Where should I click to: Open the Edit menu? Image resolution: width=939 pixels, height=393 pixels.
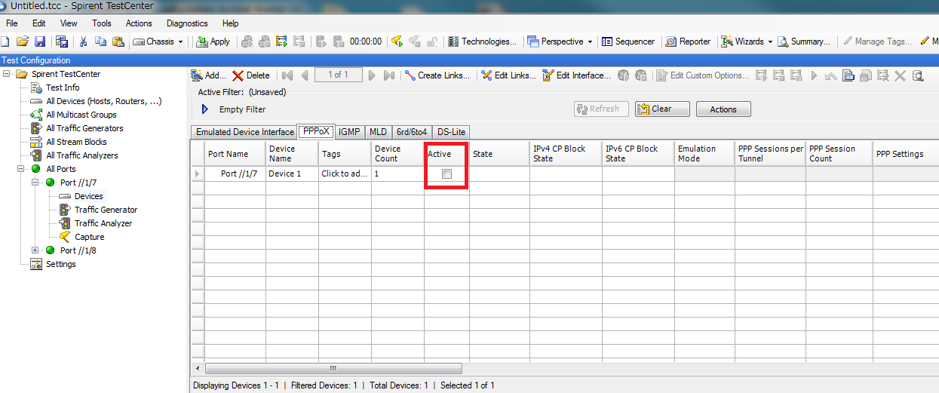[x=39, y=23]
